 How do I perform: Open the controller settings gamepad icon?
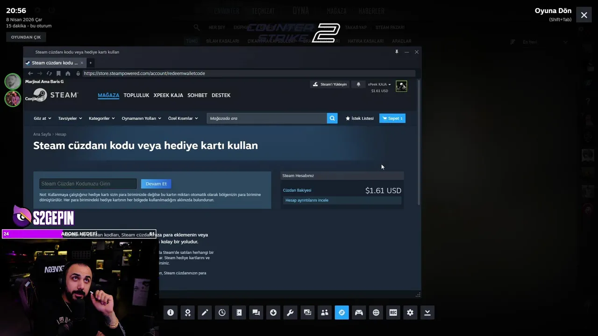coord(359,313)
